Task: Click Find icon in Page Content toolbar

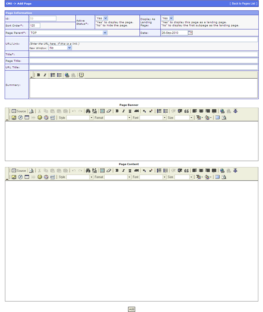Action: (88, 170)
